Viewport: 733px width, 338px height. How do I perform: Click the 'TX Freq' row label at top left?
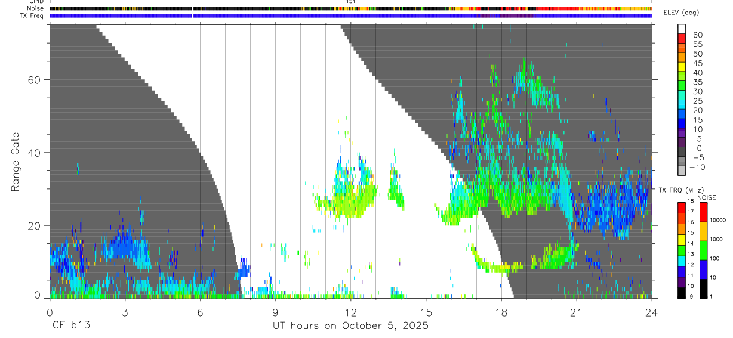point(33,15)
